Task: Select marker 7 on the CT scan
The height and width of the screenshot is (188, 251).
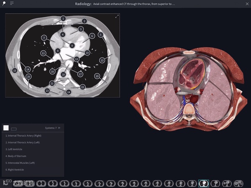Action: 44,38
